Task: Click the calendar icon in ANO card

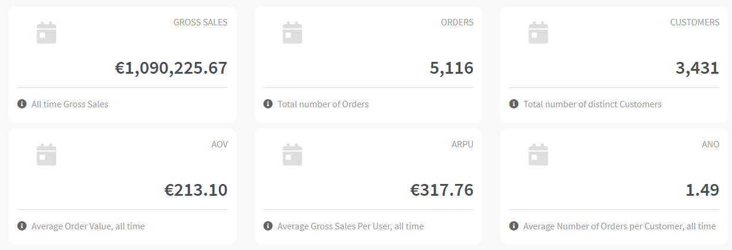Action: (538, 154)
